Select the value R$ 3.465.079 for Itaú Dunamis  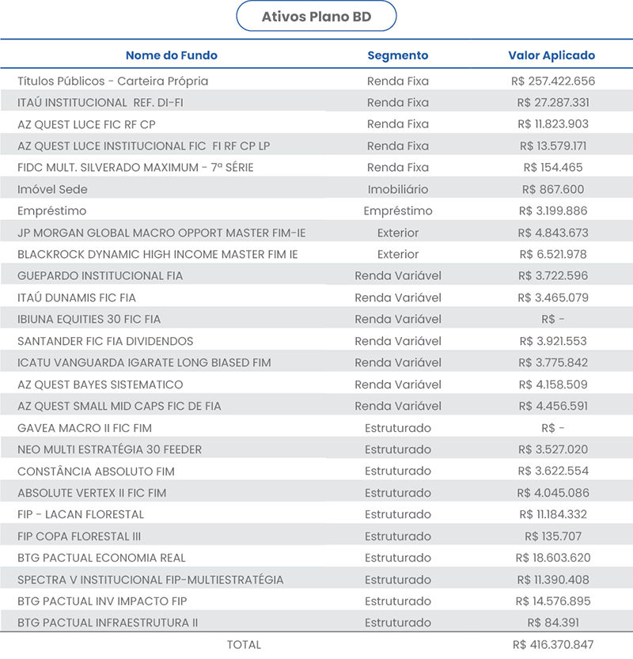553,298
